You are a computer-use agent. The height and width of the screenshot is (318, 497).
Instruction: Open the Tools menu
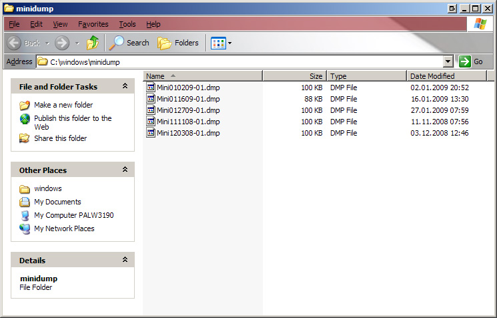[127, 24]
